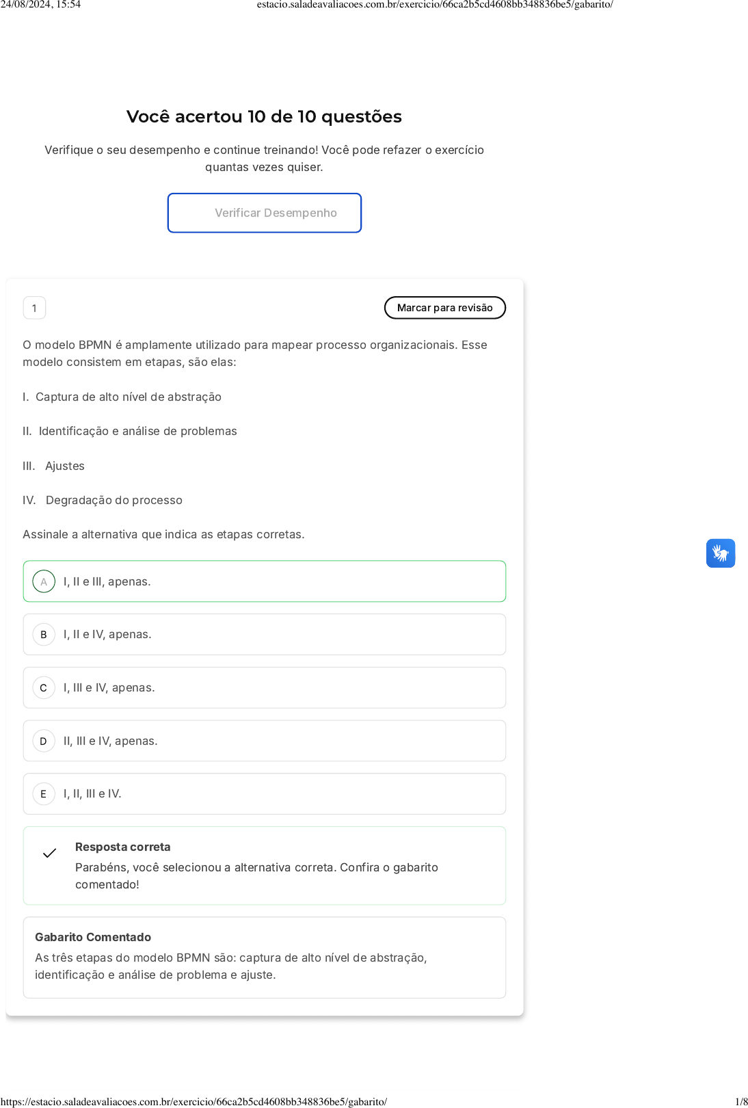Viewport: 748px width, 1108px height.
Task: Click the site URL in page header
Action: click(435, 5)
